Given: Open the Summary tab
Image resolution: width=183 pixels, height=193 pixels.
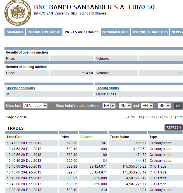Looking at the screenshot, I should (15, 32).
